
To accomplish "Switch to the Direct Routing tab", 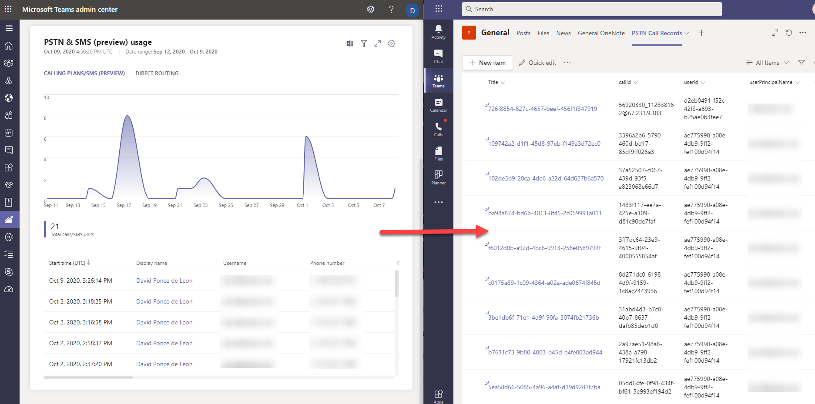I will (x=157, y=73).
